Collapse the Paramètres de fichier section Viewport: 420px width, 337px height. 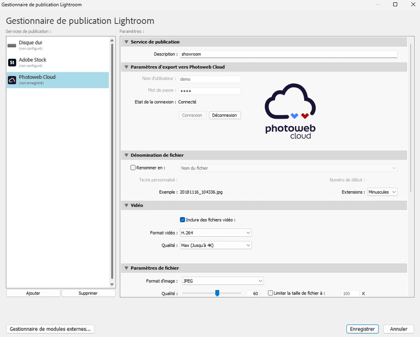(126, 268)
